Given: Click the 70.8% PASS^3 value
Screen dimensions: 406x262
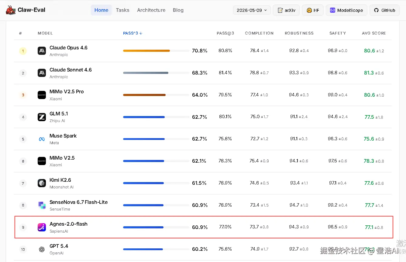Looking at the screenshot, I should (200, 51).
